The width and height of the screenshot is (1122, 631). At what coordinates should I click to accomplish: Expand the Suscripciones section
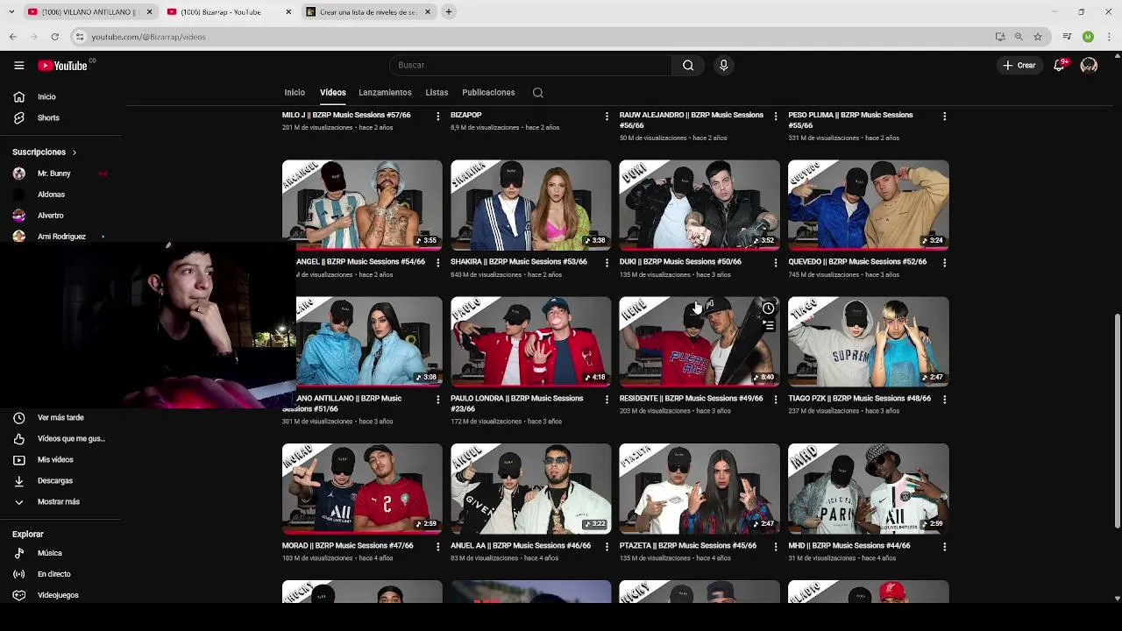[x=45, y=152]
